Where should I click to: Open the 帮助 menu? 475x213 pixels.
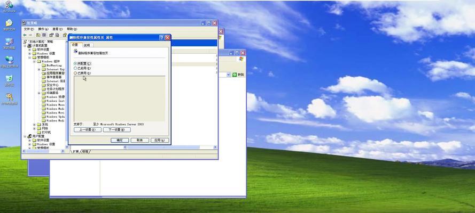[x=72, y=29]
